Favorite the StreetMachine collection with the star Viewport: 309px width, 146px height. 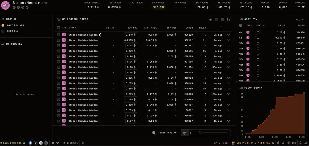[46, 3]
